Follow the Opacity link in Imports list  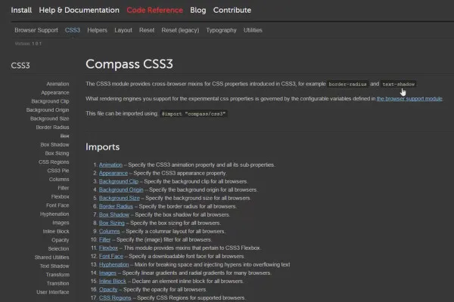pos(108,290)
